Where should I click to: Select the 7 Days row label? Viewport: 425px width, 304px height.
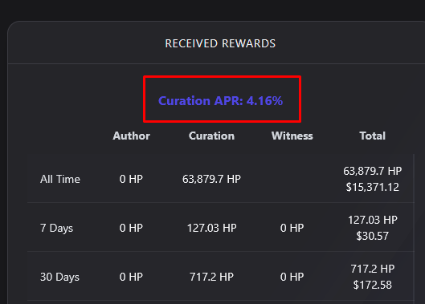click(57, 228)
